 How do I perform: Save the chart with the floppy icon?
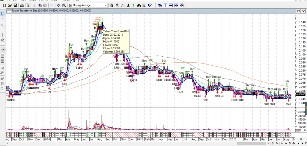(15, 5)
